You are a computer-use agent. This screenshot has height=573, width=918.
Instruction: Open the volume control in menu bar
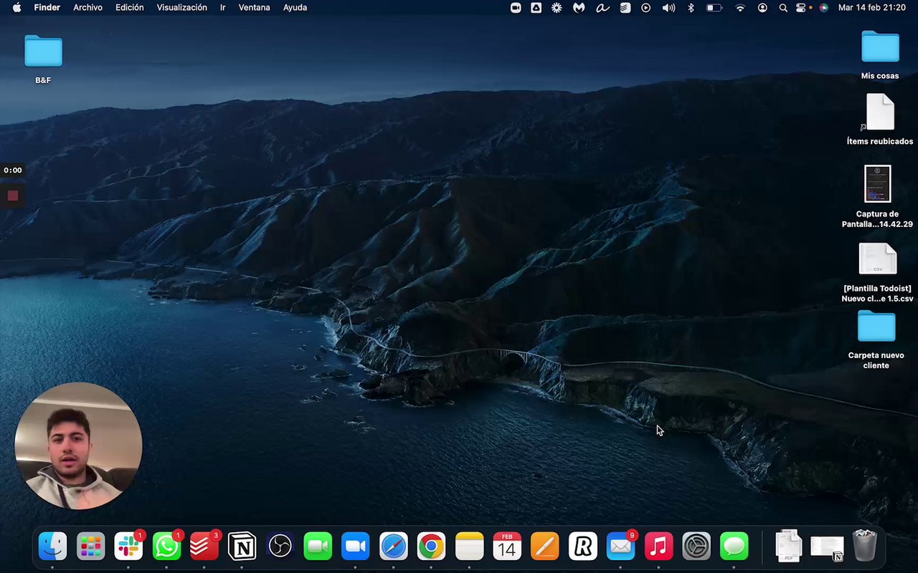click(668, 8)
